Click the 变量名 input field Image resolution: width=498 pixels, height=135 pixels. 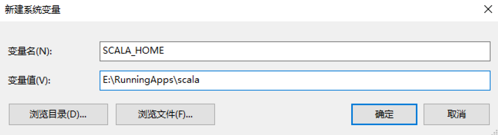(x=295, y=51)
